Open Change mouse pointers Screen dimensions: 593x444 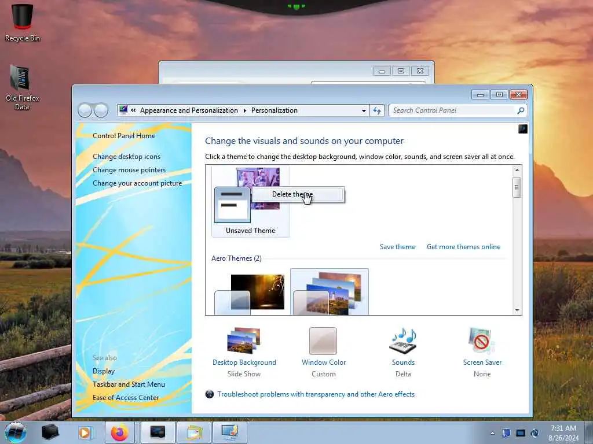point(129,170)
